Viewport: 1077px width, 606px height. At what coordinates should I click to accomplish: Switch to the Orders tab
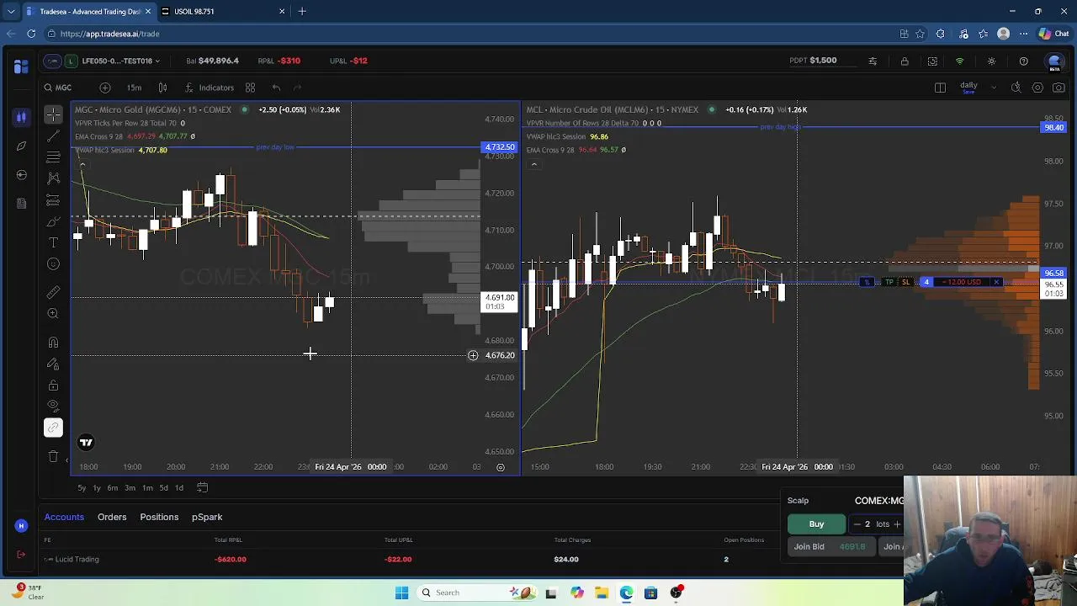point(112,517)
